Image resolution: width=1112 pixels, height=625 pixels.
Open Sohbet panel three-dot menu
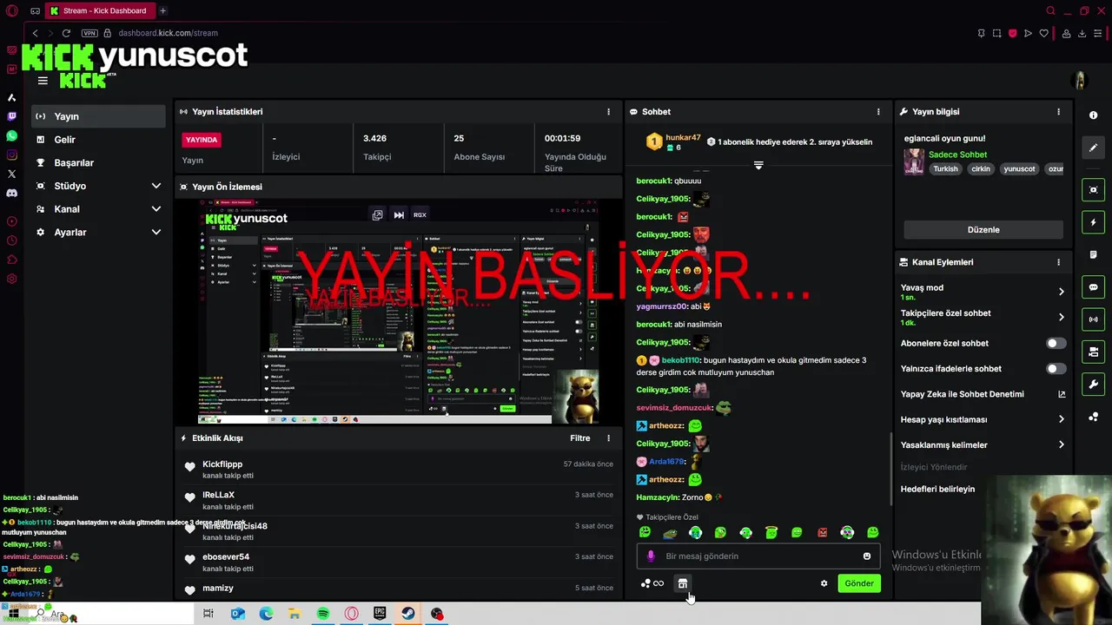click(x=878, y=112)
